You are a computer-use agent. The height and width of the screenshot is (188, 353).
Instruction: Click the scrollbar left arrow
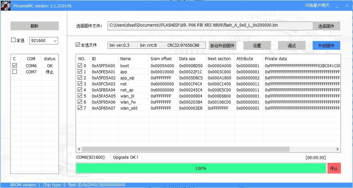(79, 149)
